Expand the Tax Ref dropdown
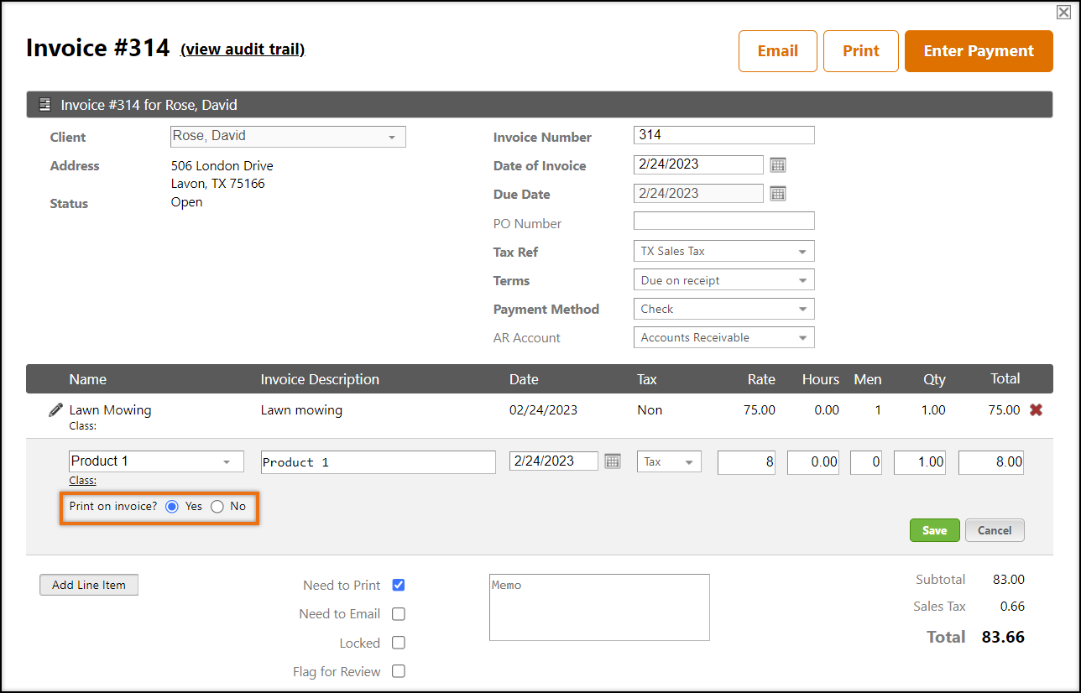The width and height of the screenshot is (1081, 693). coord(723,252)
